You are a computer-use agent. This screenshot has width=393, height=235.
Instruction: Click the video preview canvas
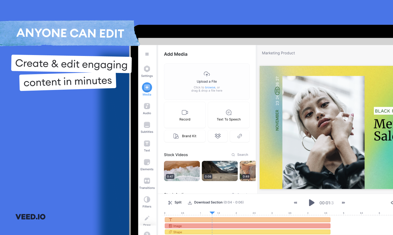(326, 127)
